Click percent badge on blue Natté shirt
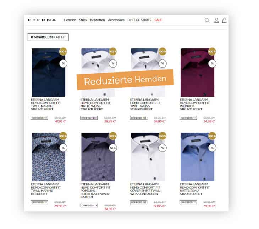The height and width of the screenshot is (229, 259). [212, 148]
